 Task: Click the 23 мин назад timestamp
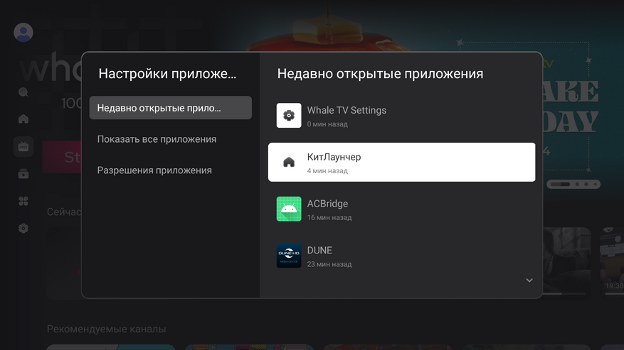[x=329, y=264]
